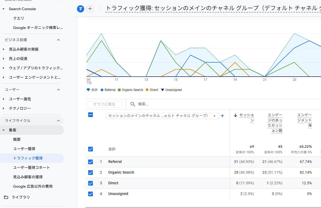Image resolution: width=321 pixels, height=208 pixels.
Task: Click the sort arrow on the セッション column
Action: (x=235, y=115)
